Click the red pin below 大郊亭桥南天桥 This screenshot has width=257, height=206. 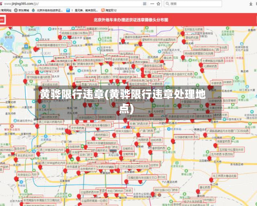173,142
